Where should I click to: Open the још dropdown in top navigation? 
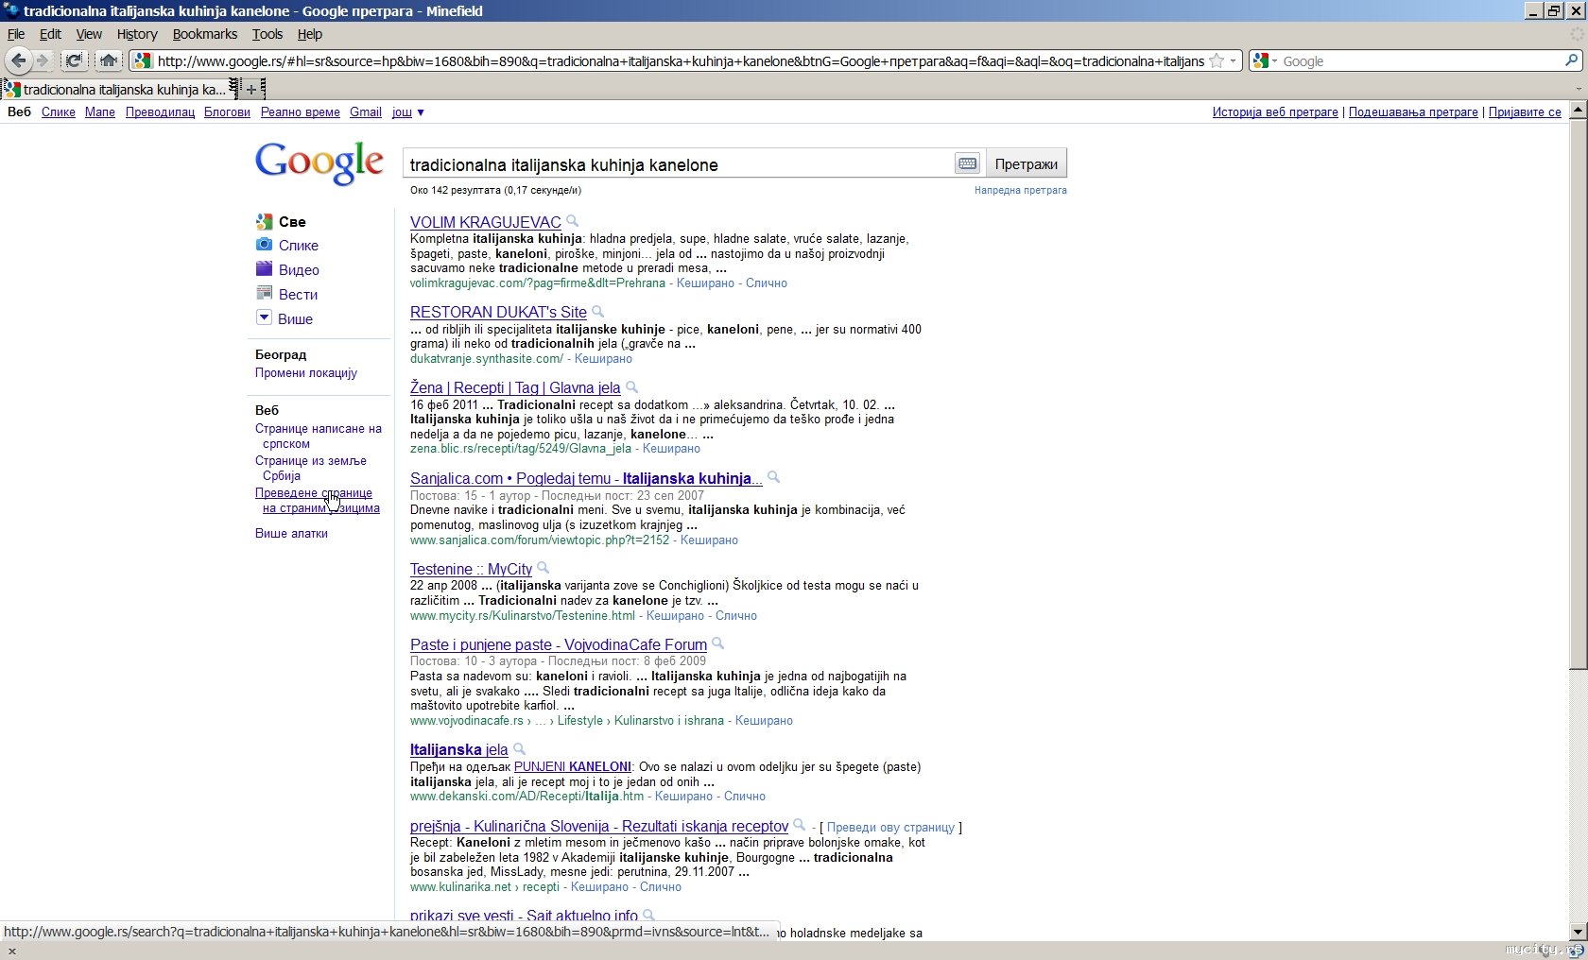pyautogui.click(x=408, y=111)
